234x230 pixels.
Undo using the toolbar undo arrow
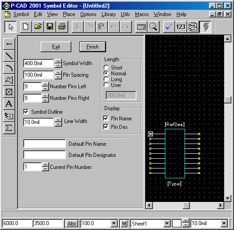pos(114,27)
